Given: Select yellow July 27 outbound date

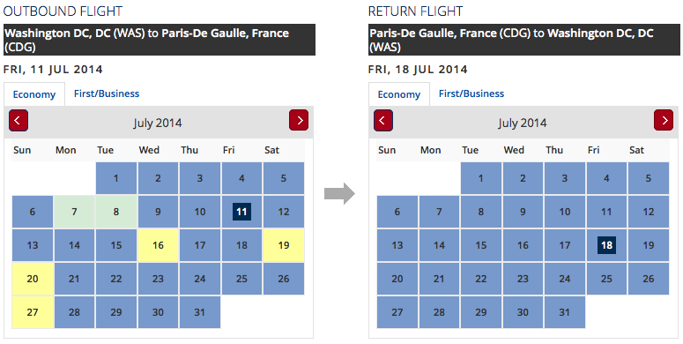Looking at the screenshot, I should tap(33, 312).
